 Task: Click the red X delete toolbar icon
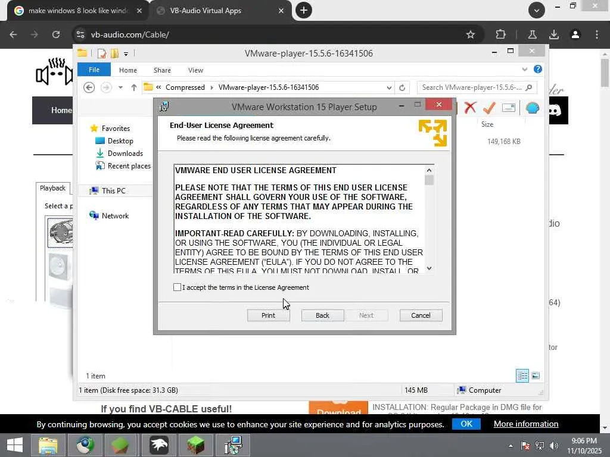[470, 107]
